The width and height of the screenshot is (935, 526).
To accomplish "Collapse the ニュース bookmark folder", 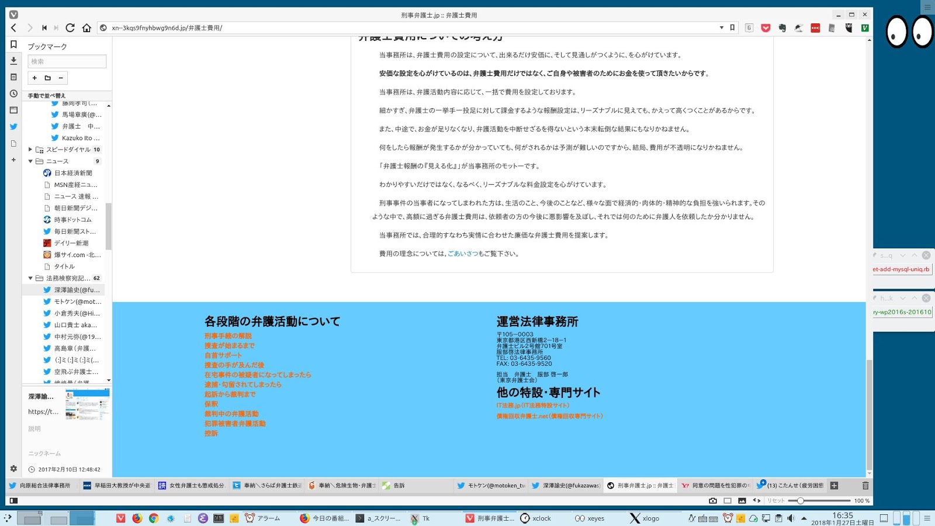I will (30, 161).
